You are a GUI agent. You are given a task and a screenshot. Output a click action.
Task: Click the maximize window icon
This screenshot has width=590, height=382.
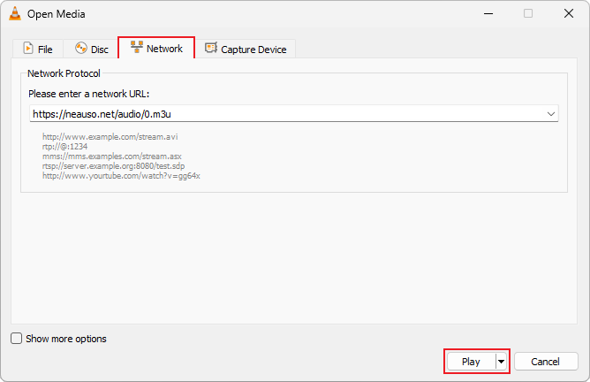coord(528,14)
